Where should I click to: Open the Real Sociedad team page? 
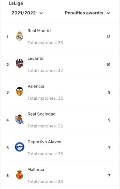coord(42,114)
